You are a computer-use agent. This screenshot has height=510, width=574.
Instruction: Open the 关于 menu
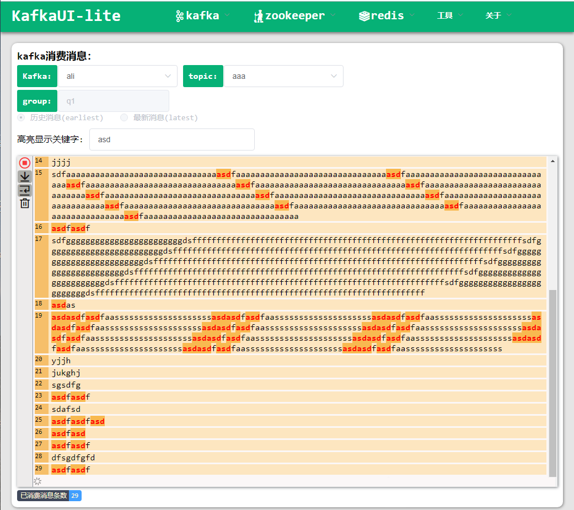[x=493, y=15]
